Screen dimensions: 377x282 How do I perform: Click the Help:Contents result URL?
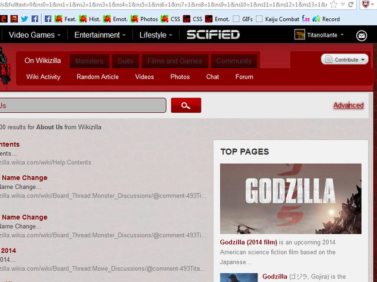[46, 162]
